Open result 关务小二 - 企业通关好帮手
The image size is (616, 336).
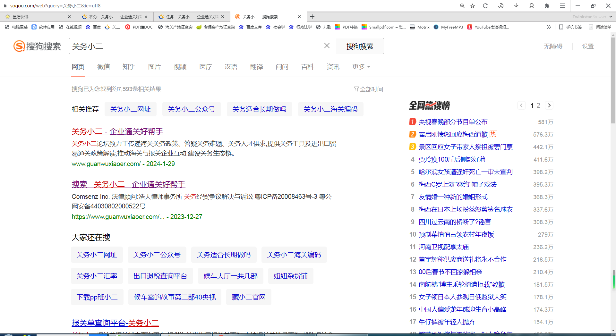point(117,131)
